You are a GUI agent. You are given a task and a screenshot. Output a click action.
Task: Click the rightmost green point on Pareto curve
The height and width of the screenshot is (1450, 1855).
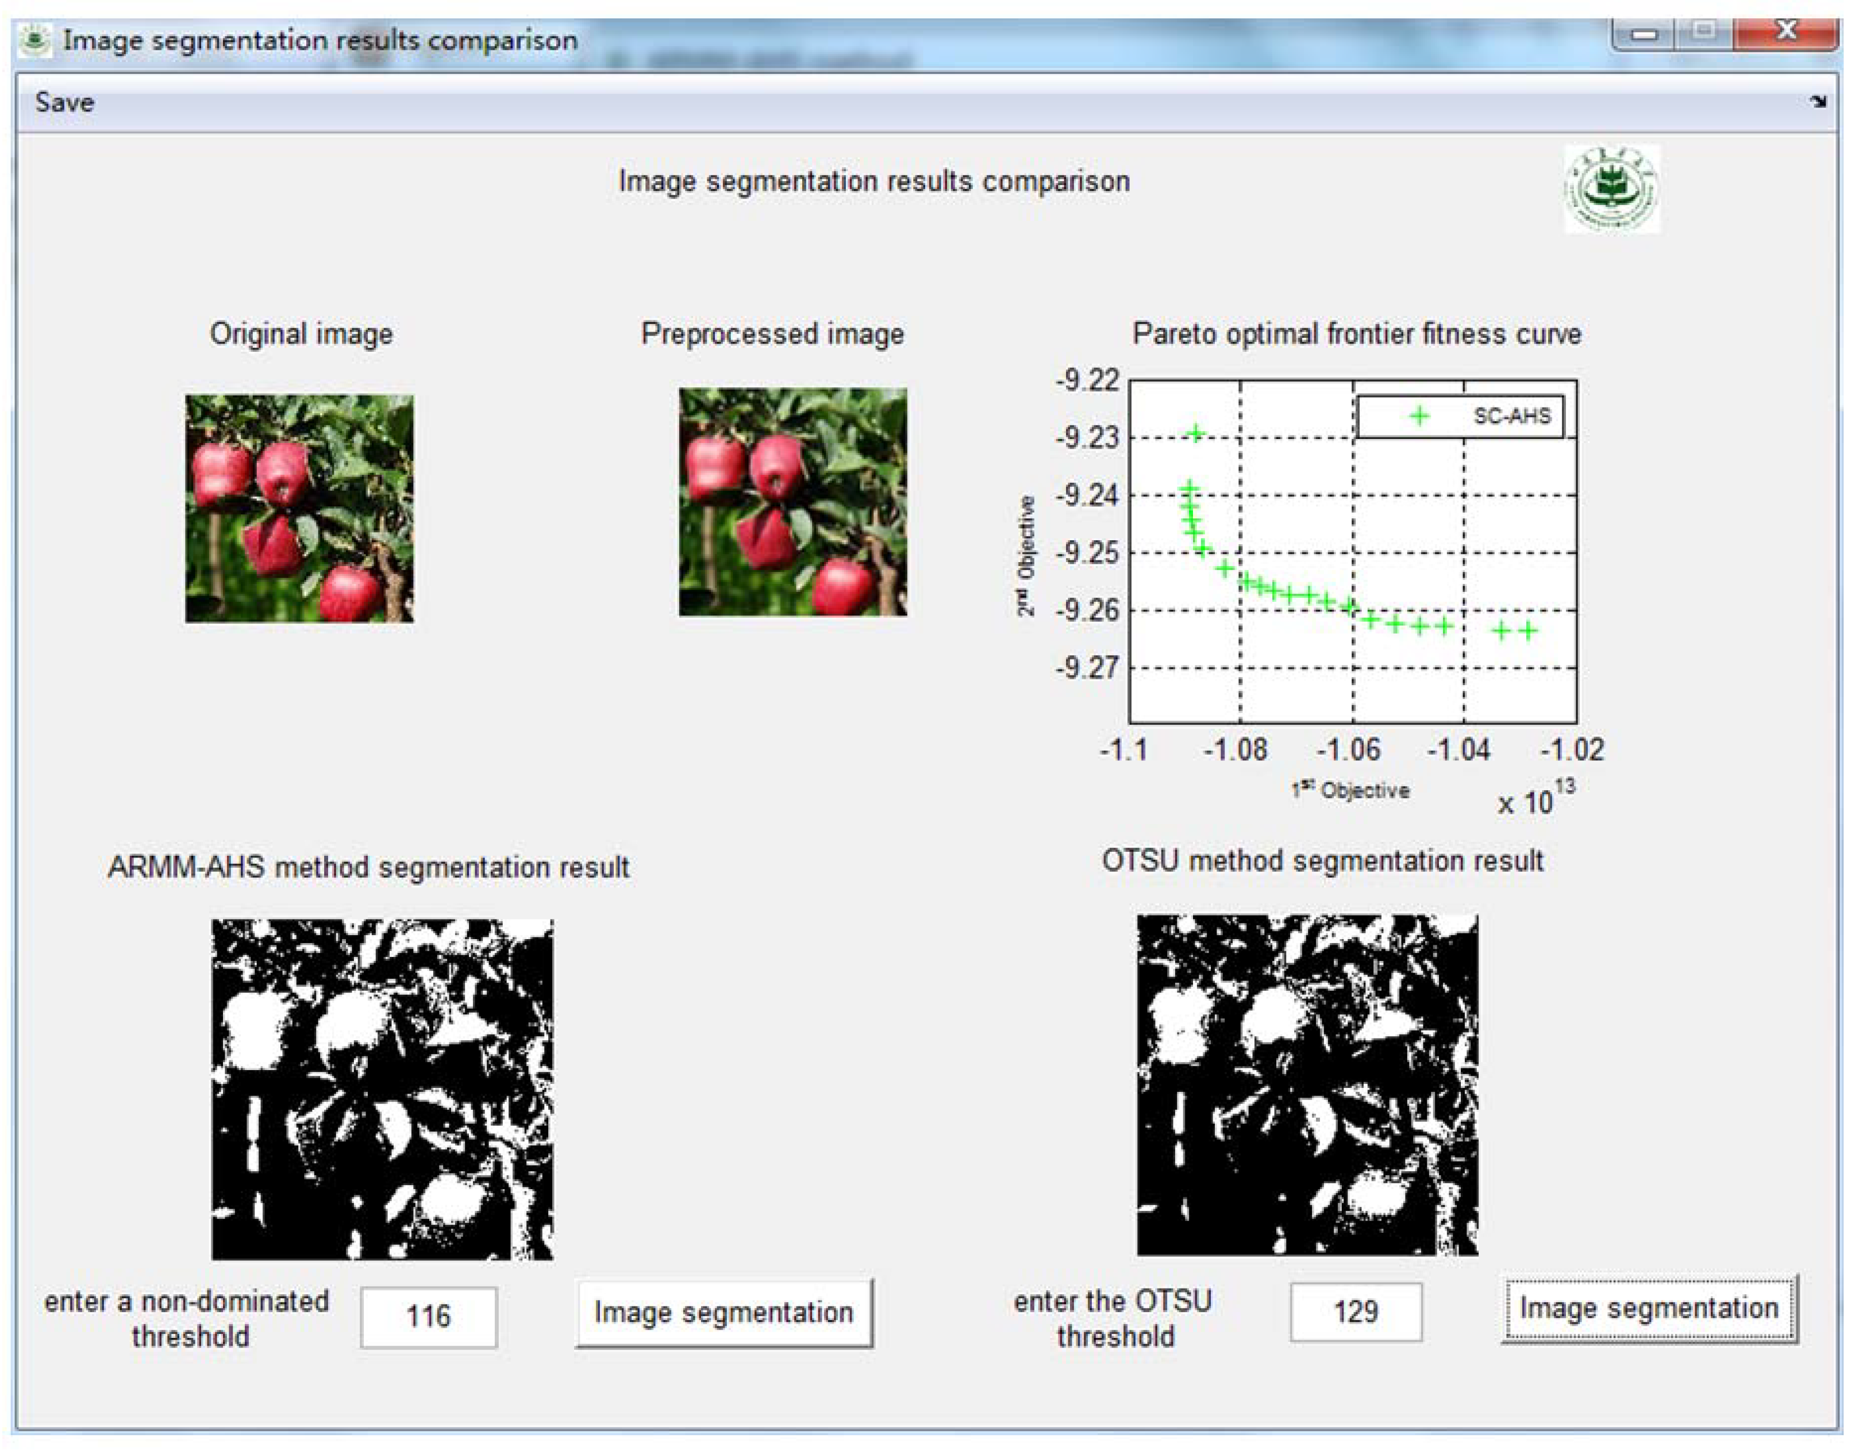pyautogui.click(x=1528, y=630)
